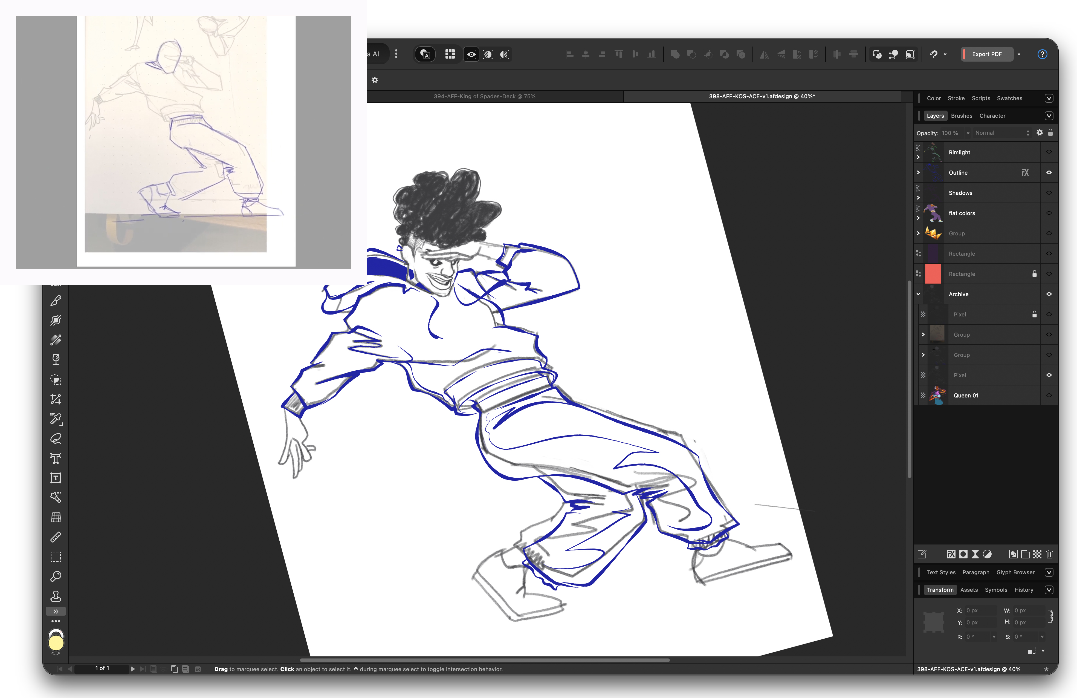Add a live filter hourglass icon

[975, 554]
